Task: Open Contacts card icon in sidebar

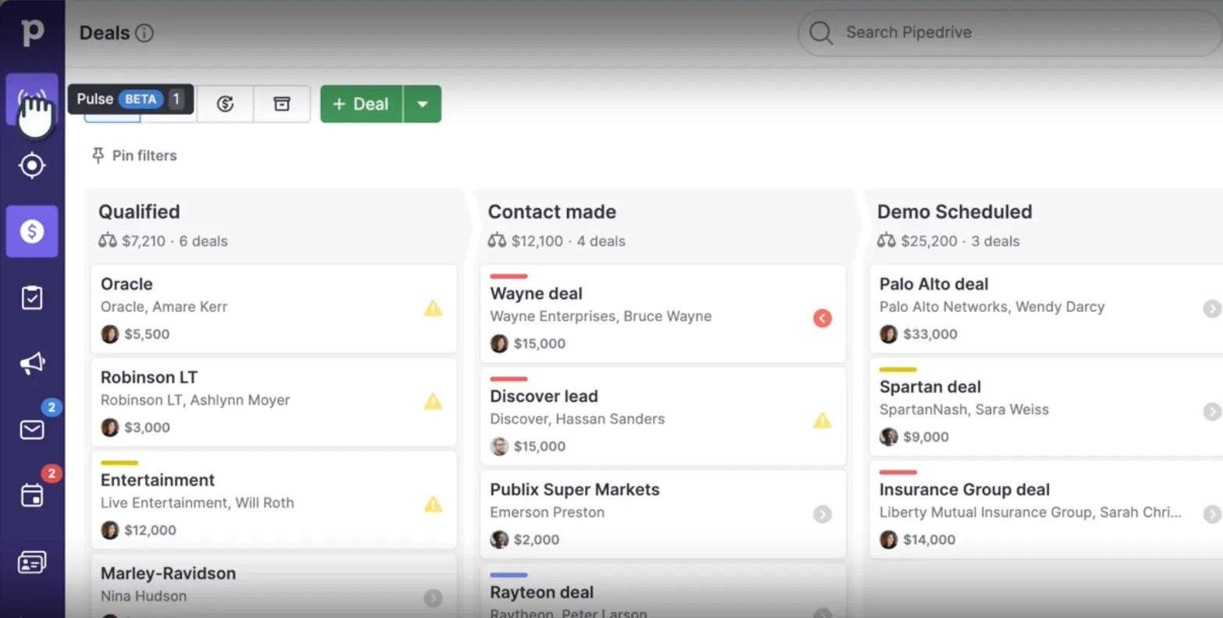Action: click(x=32, y=562)
